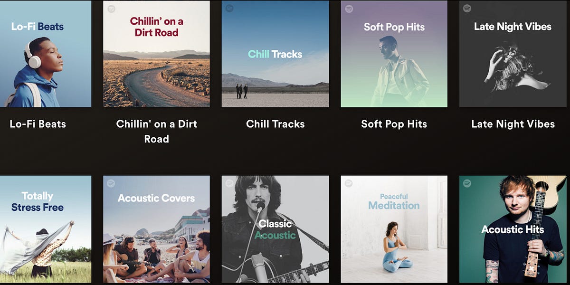This screenshot has height=285, width=570.
Task: Select the Acoustic Hits playlist cover
Action: [513, 229]
